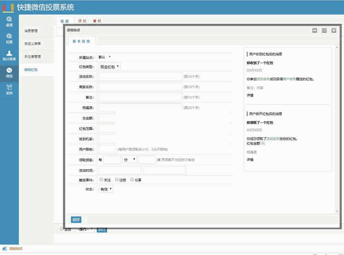Open the 系统 system sidebar icon
The image size is (344, 255).
point(9,89)
